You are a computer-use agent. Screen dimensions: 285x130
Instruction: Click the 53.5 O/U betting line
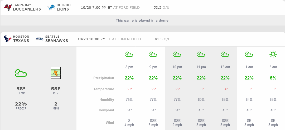(161, 8)
